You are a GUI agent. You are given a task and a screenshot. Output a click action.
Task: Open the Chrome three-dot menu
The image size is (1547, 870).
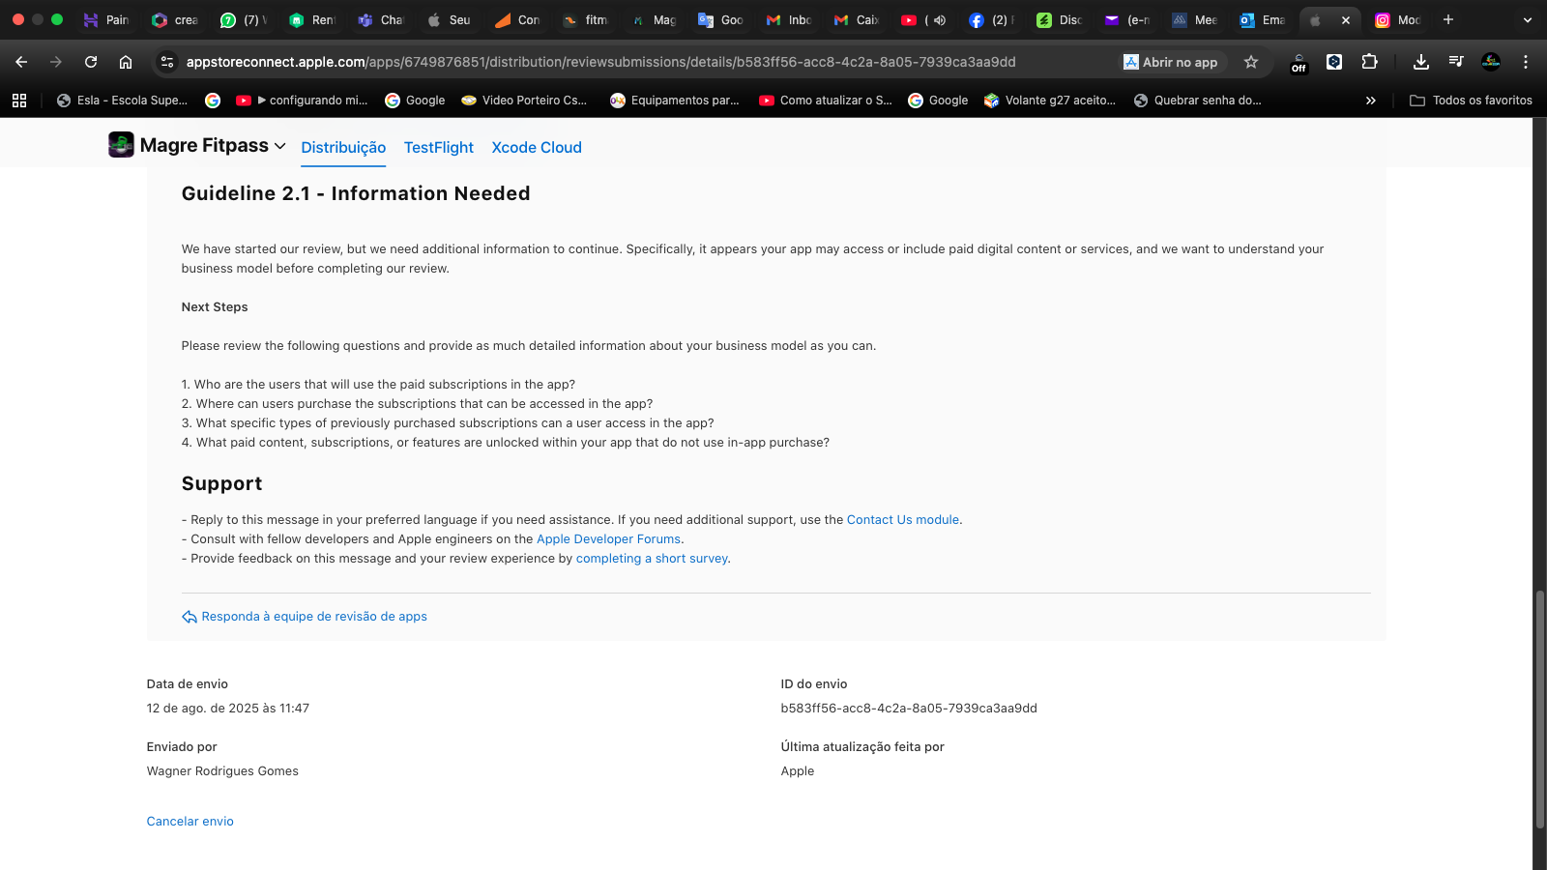1526,62
